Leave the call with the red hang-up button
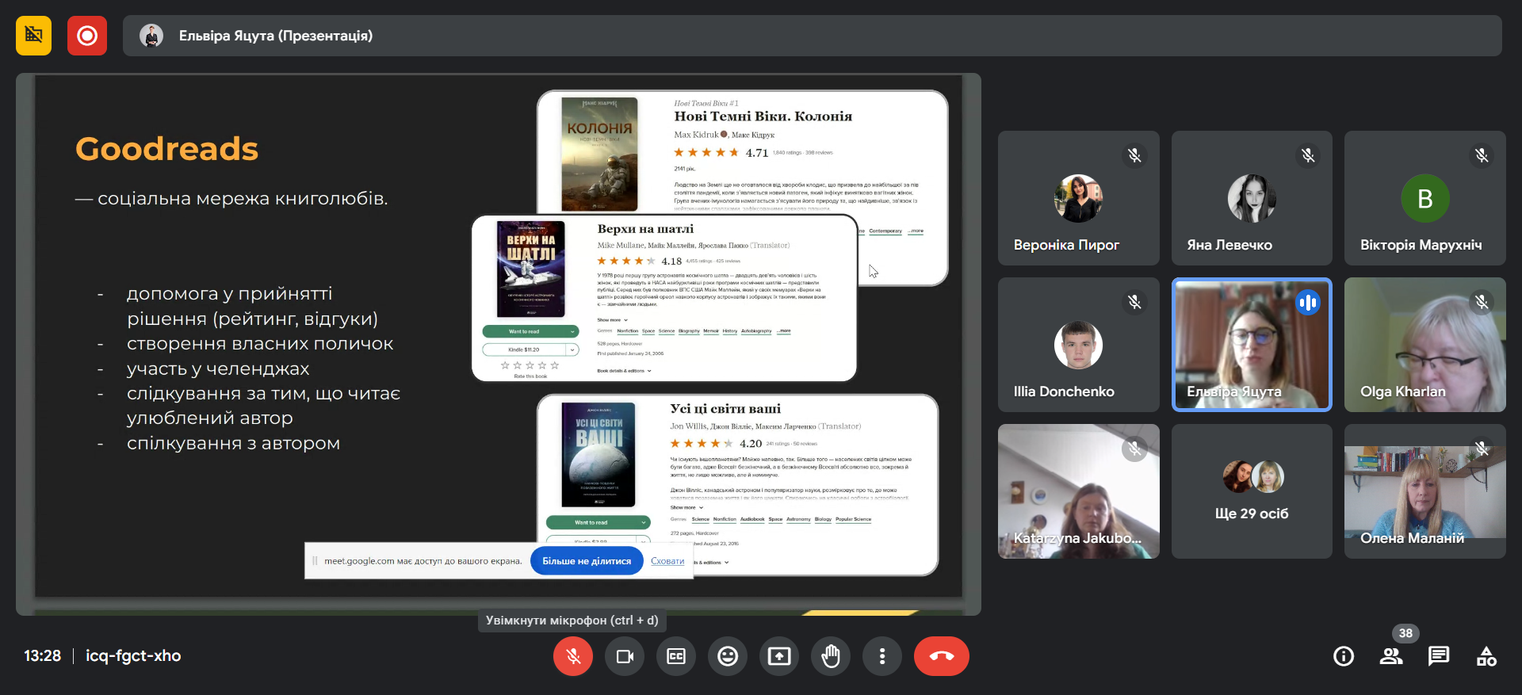 tap(941, 656)
